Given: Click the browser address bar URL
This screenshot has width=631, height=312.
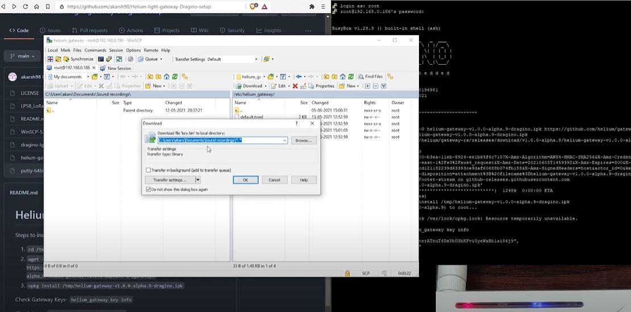Looking at the screenshot, I should point(139,7).
